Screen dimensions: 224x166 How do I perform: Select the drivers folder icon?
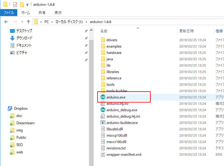pos(103,40)
